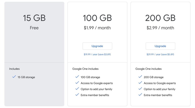Image resolution: width=195 pixels, height=108 pixels.
Task: Click the $1.99 / month price text
Action: (97, 28)
